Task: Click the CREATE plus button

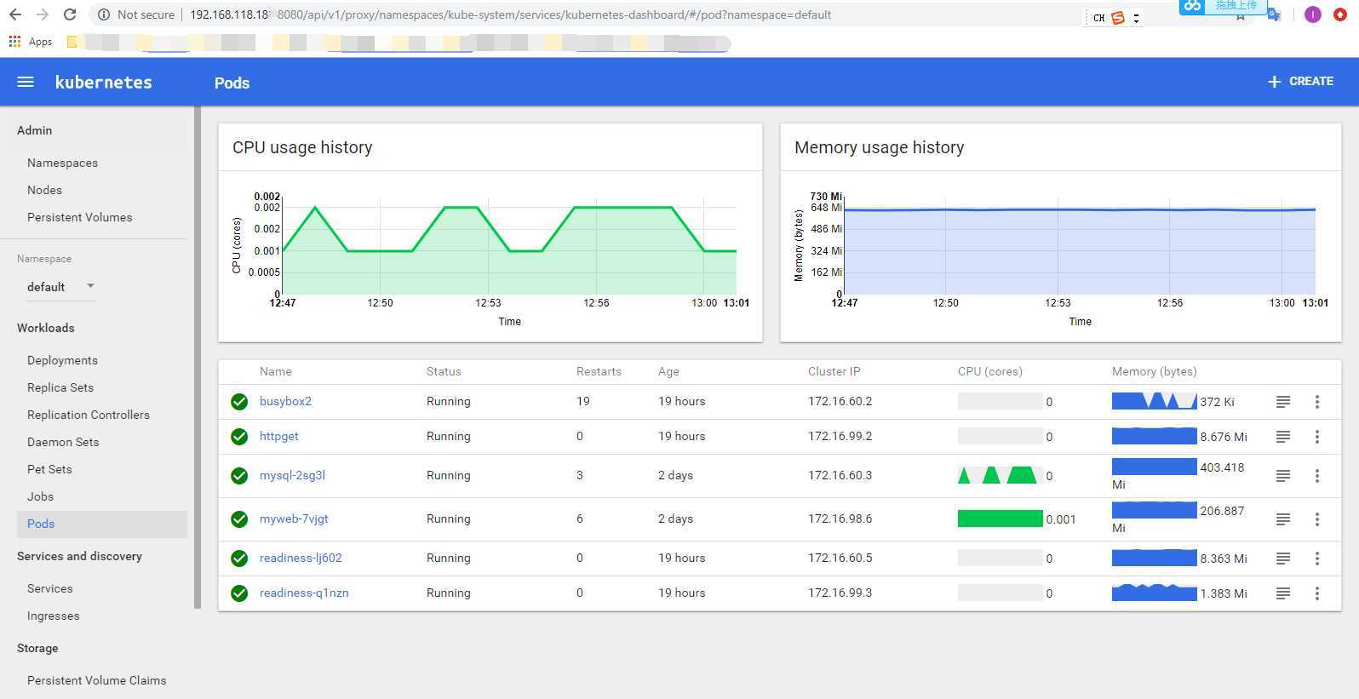Action: coord(1300,82)
